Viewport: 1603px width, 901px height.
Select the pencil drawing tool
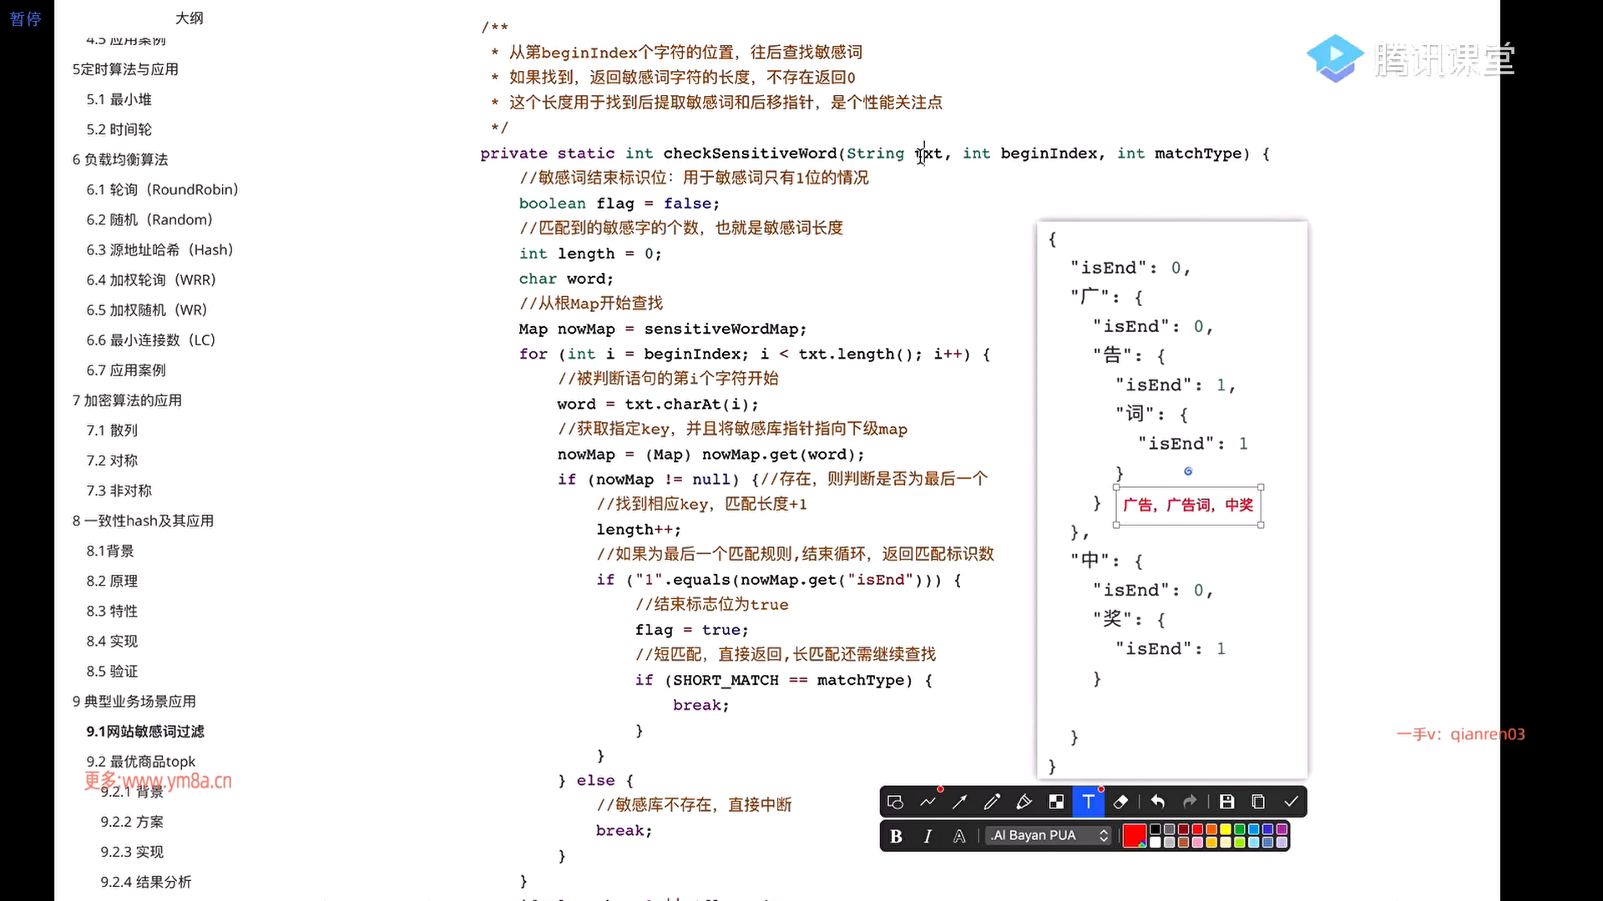pyautogui.click(x=992, y=802)
